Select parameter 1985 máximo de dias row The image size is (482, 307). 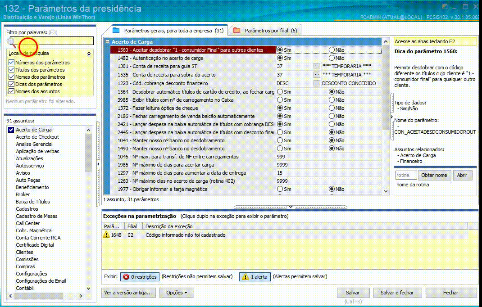click(x=246, y=165)
